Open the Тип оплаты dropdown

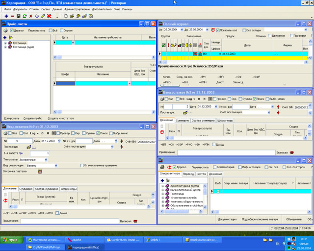(x=47, y=160)
